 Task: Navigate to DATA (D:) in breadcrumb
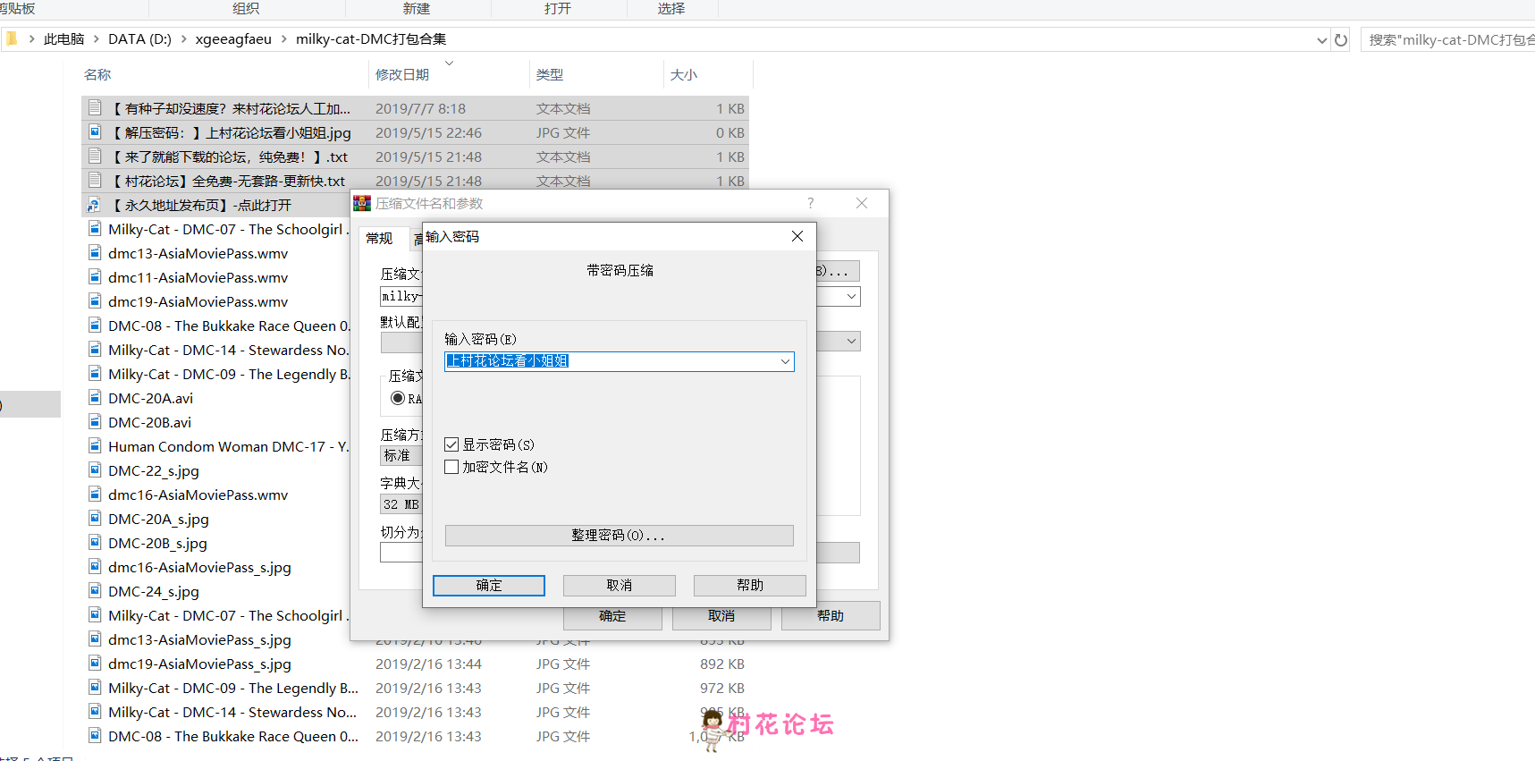click(139, 38)
